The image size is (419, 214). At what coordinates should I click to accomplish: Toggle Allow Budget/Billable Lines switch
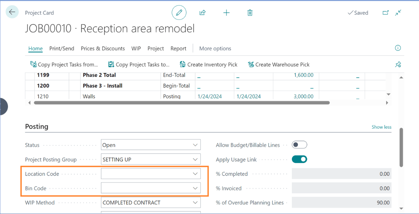(299, 145)
